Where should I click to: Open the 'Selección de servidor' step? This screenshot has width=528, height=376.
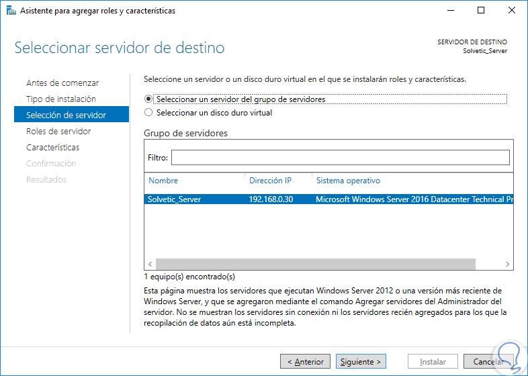[x=66, y=115]
